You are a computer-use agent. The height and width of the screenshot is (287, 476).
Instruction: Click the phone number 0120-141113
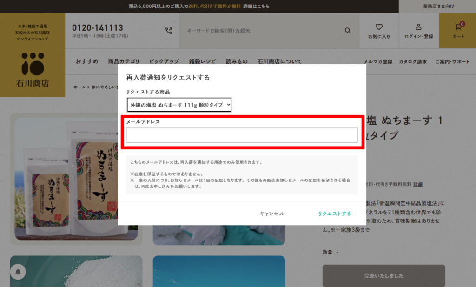click(98, 27)
